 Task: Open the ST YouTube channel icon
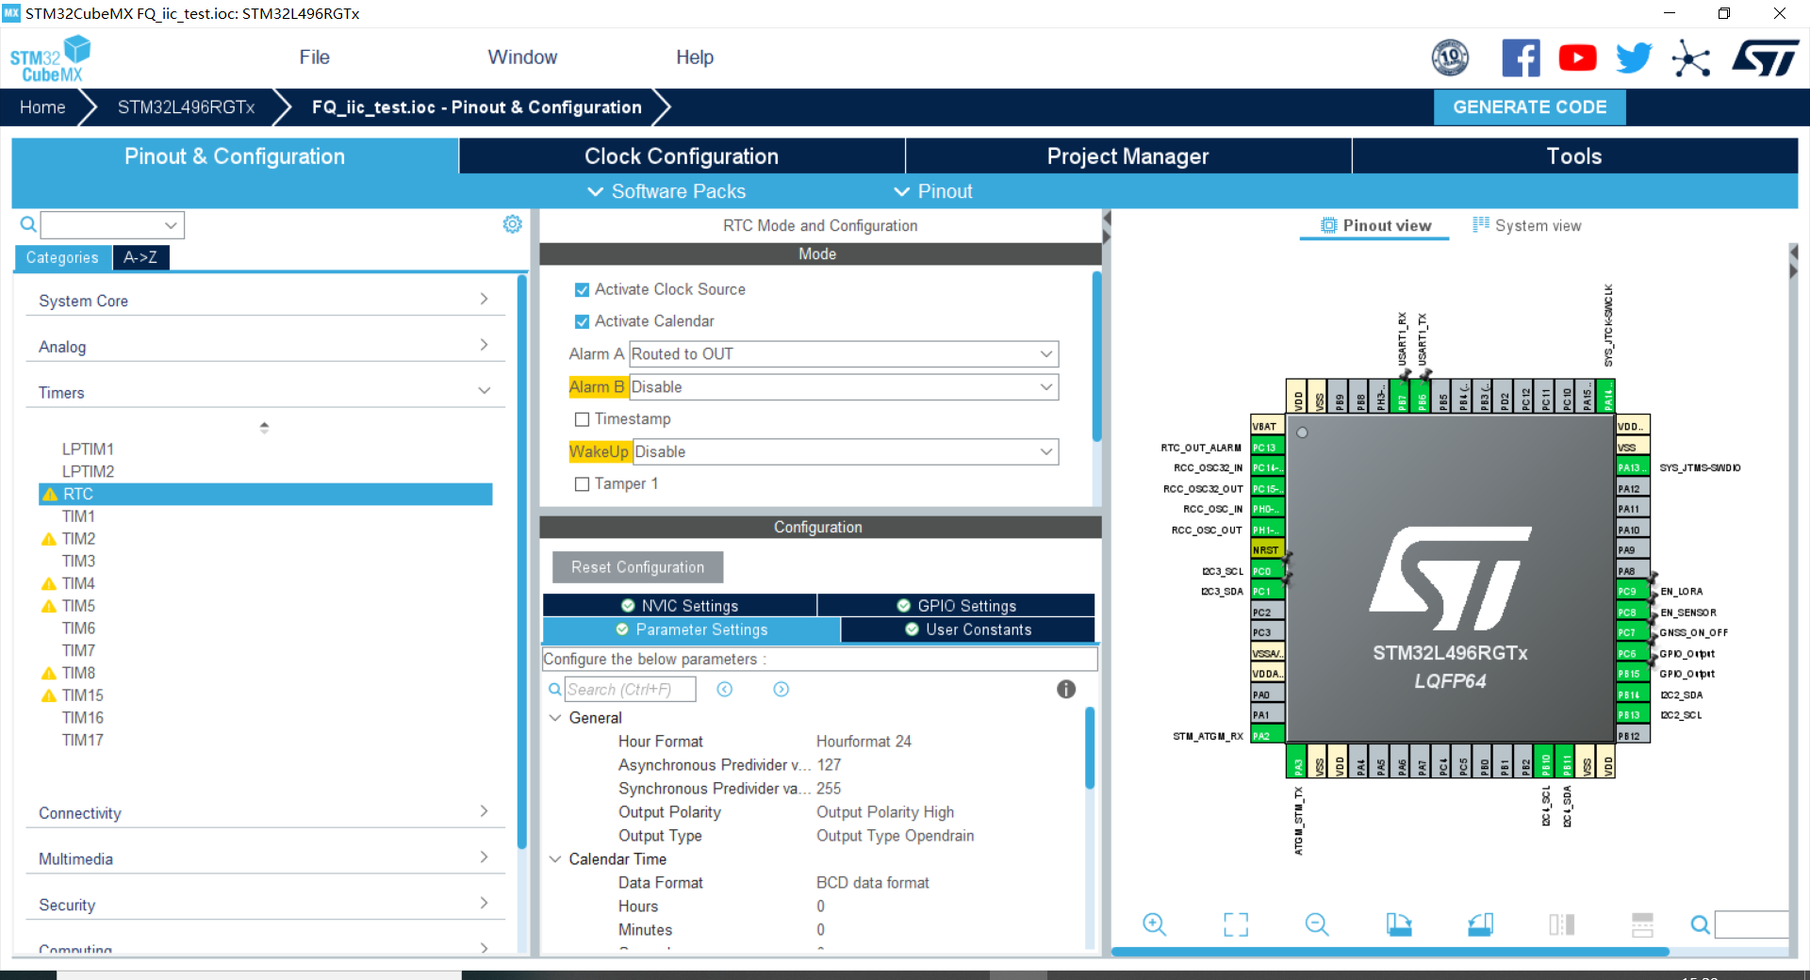(1577, 58)
